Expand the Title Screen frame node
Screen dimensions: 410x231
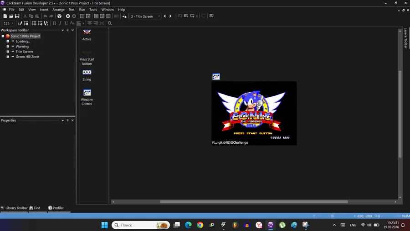click(x=8, y=52)
